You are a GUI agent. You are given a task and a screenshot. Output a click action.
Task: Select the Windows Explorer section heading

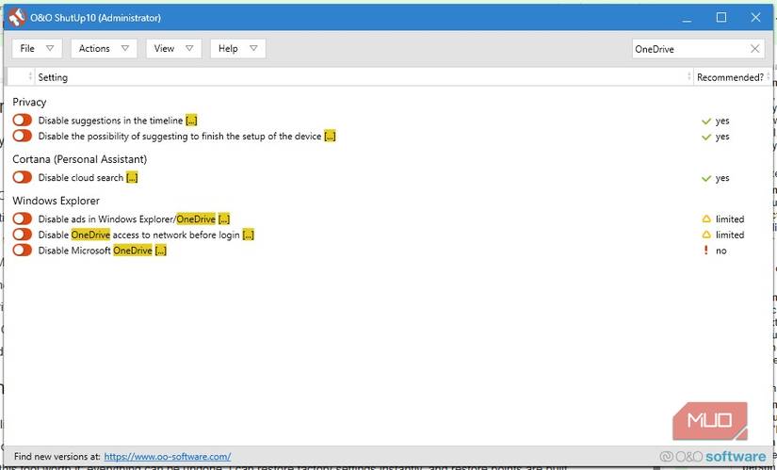(x=56, y=201)
